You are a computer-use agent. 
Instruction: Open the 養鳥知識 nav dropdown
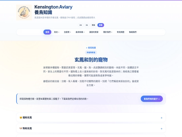(80, 32)
